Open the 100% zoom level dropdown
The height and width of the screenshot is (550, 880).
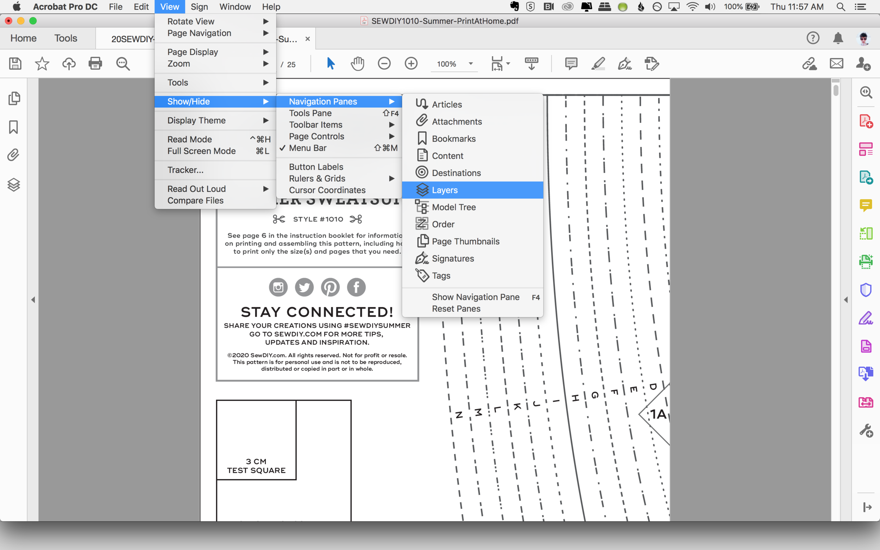click(470, 64)
